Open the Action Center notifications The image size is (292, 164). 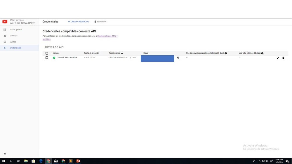(x=287, y=161)
